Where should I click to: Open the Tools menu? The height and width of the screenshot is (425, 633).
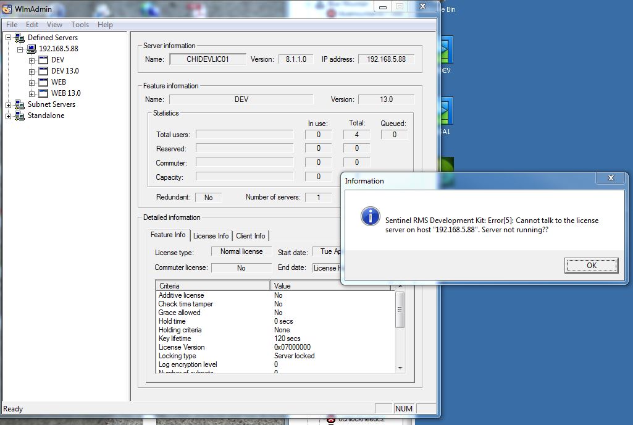pos(80,25)
